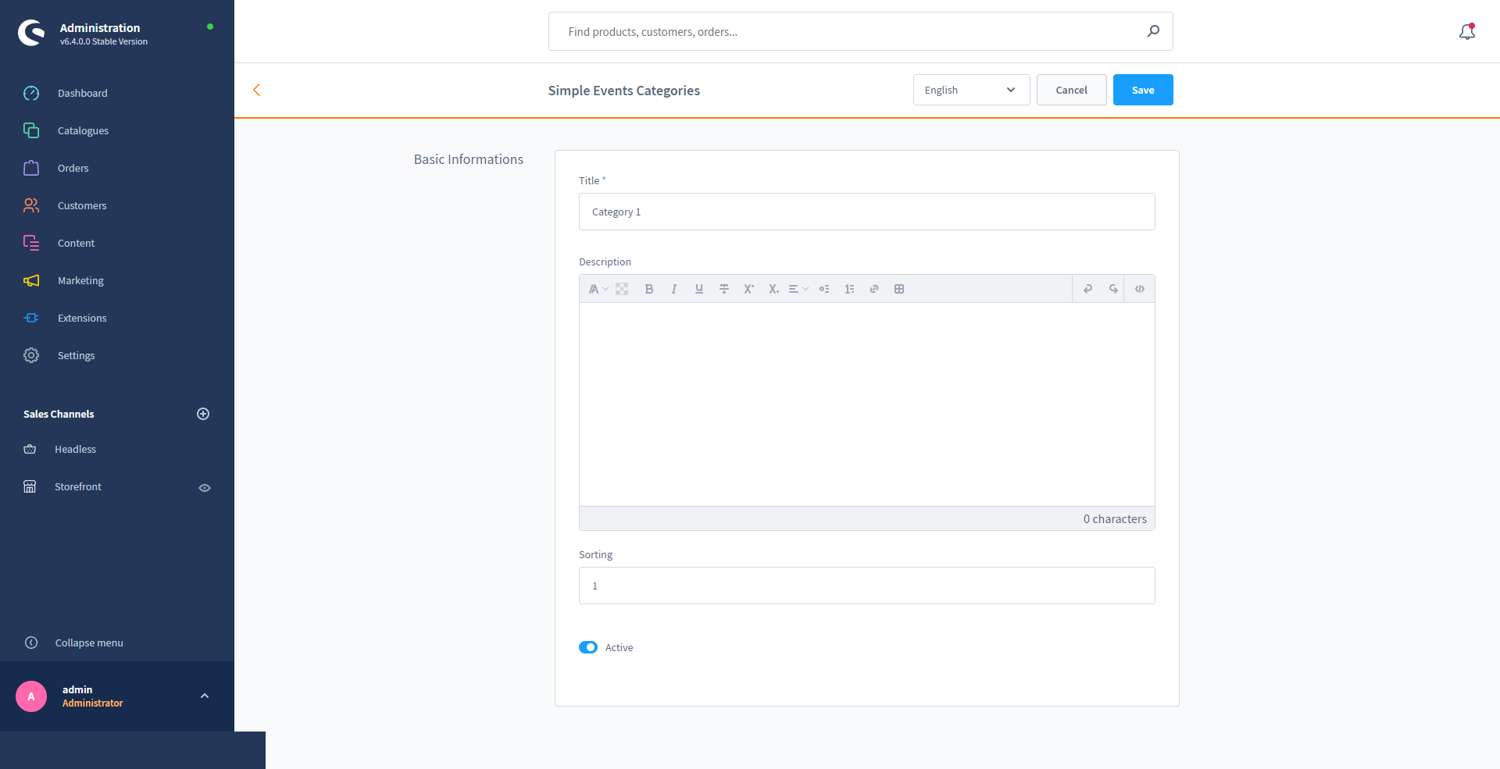Apply superscript formatting
The image size is (1500, 769).
point(748,289)
